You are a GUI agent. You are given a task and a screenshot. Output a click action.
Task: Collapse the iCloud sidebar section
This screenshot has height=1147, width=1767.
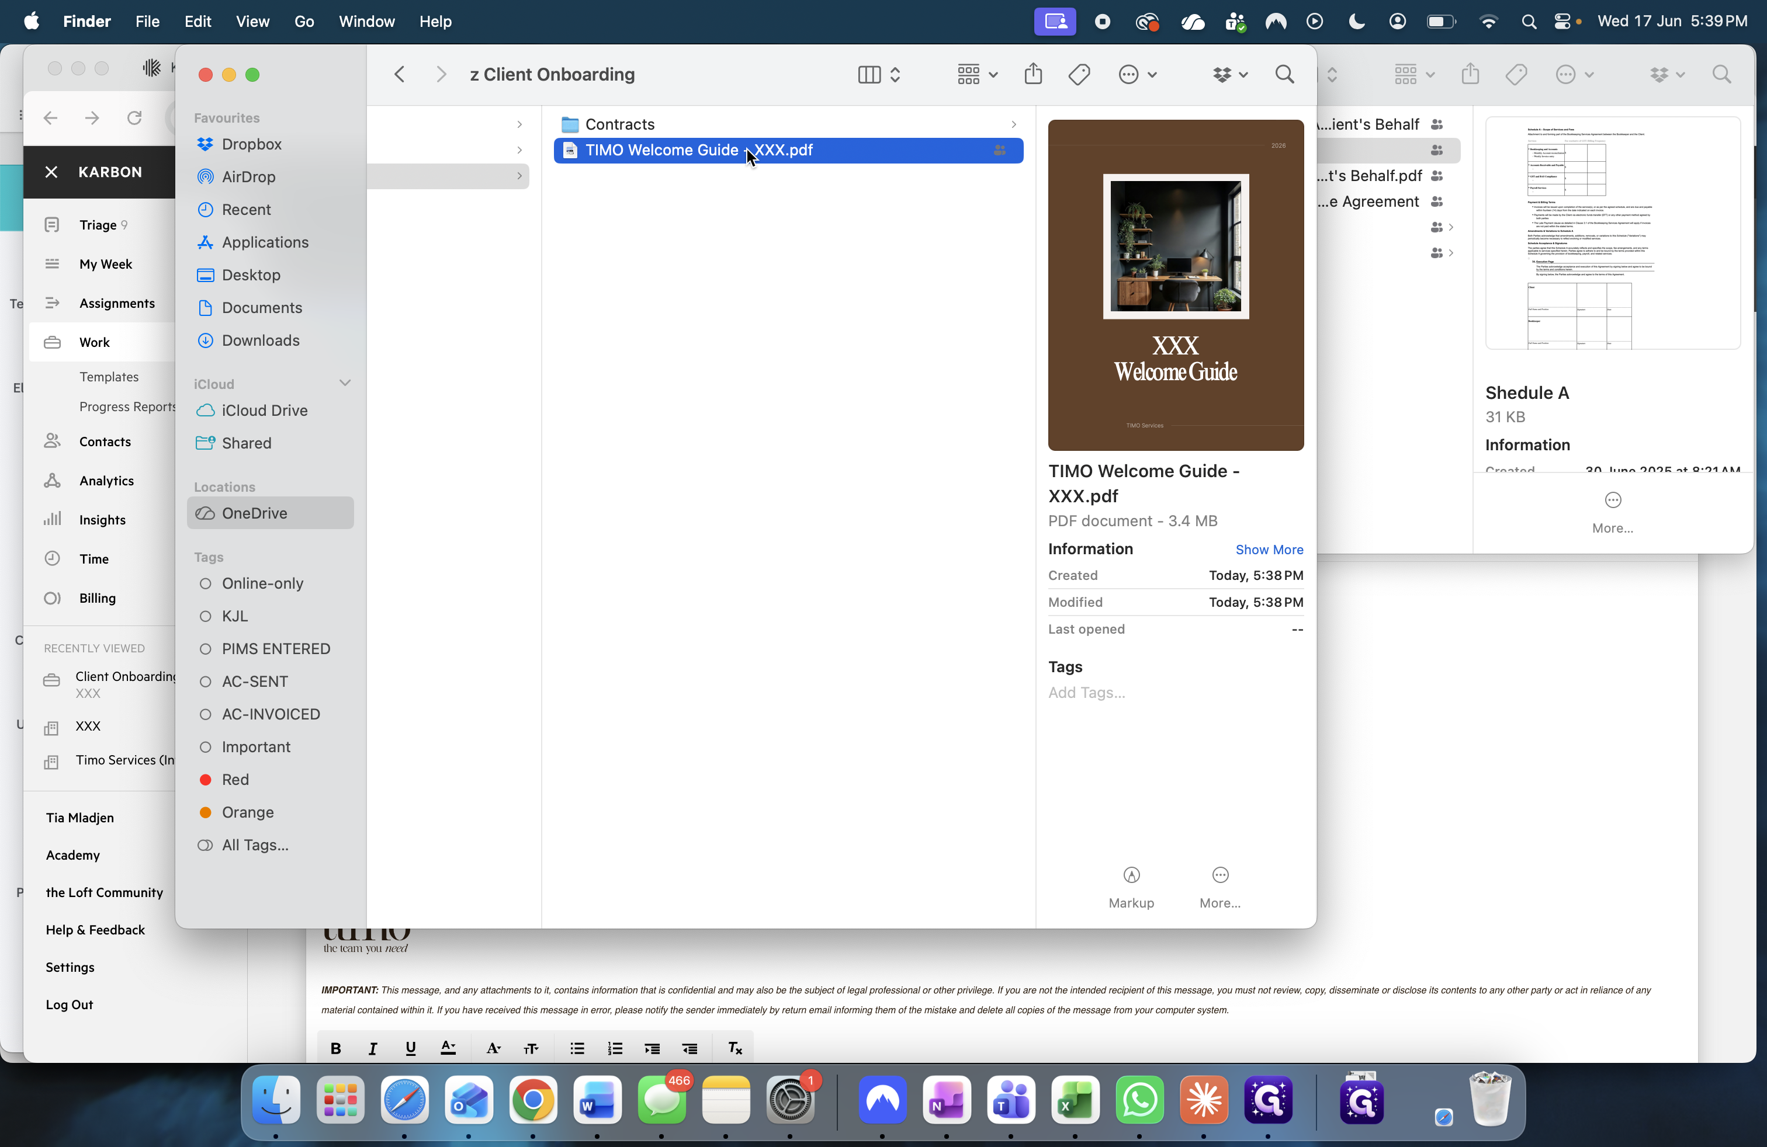[x=345, y=383]
